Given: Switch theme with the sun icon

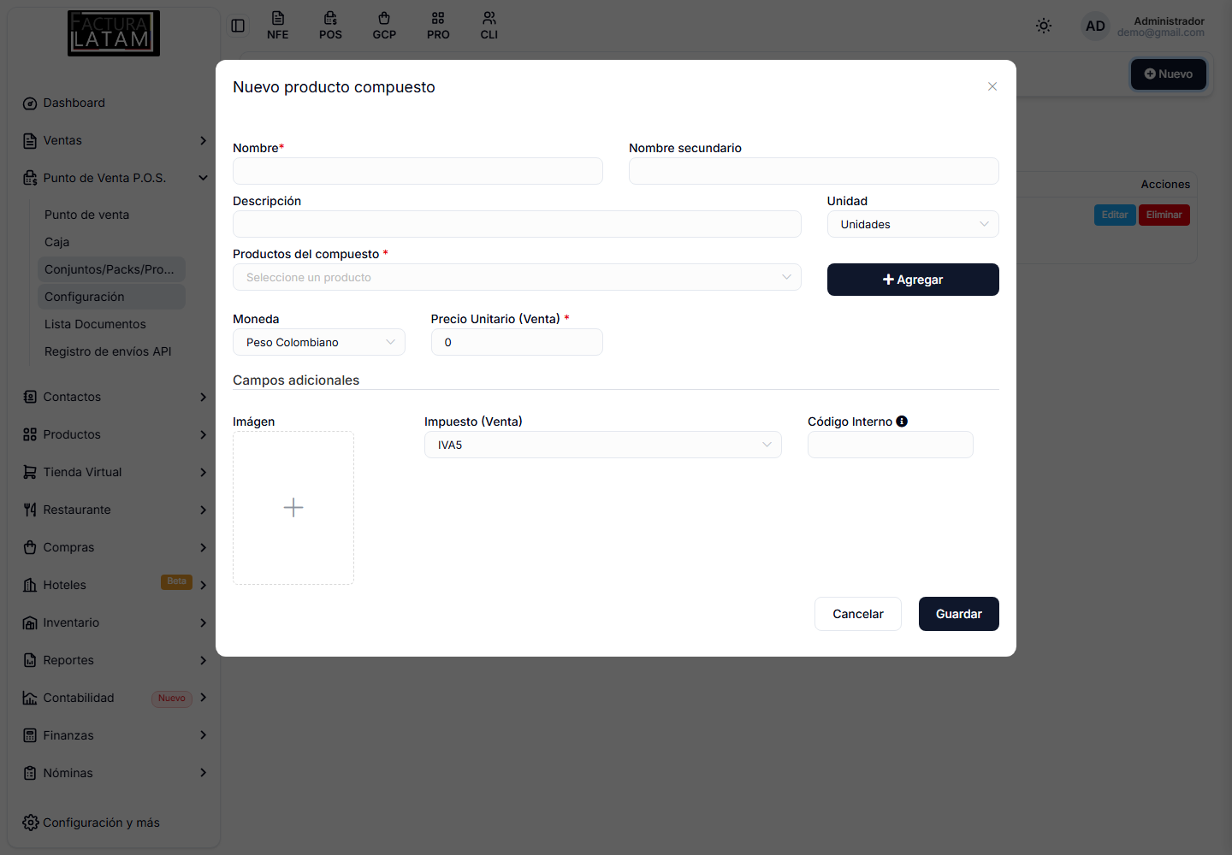Looking at the screenshot, I should pos(1044,26).
